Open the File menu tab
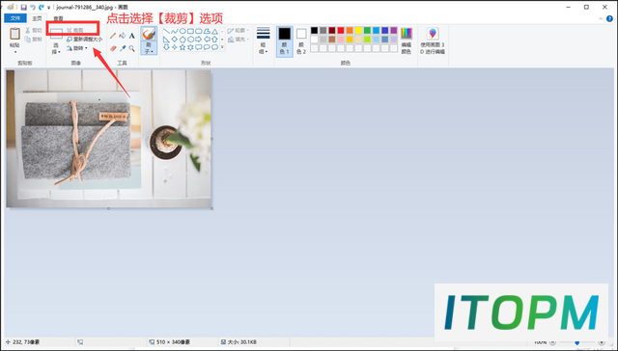 coord(15,18)
